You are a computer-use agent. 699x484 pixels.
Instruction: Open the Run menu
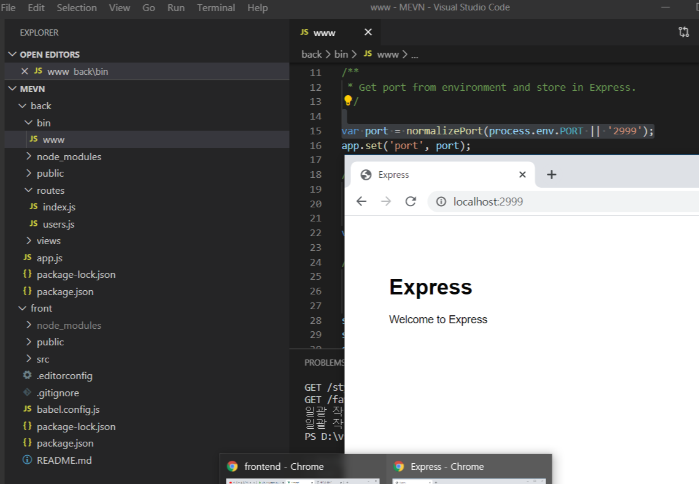(176, 7)
